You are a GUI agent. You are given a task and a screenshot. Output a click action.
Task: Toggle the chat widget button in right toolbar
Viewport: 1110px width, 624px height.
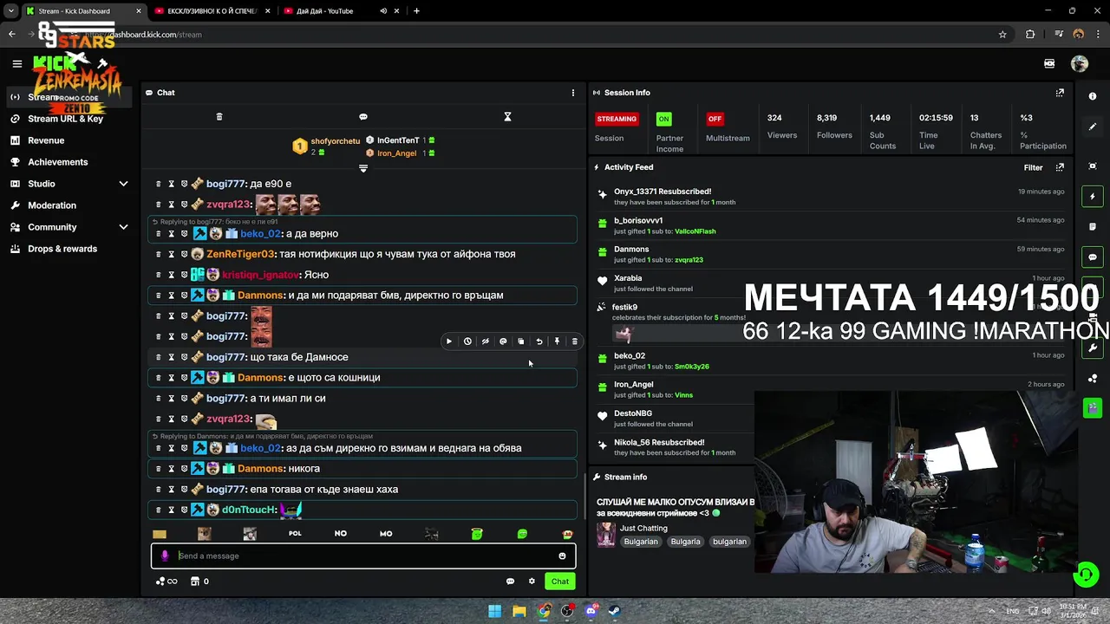coord(1093,257)
